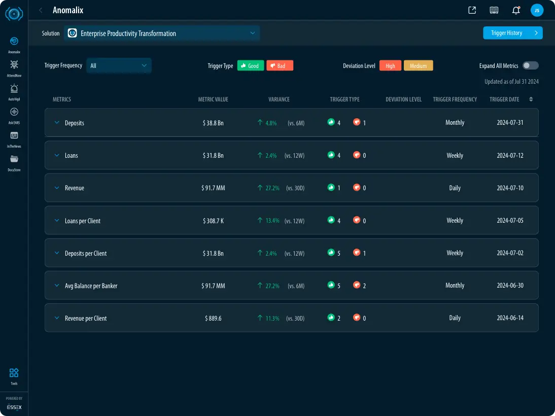
Task: Open DocuStore folder icon
Action: (x=14, y=159)
